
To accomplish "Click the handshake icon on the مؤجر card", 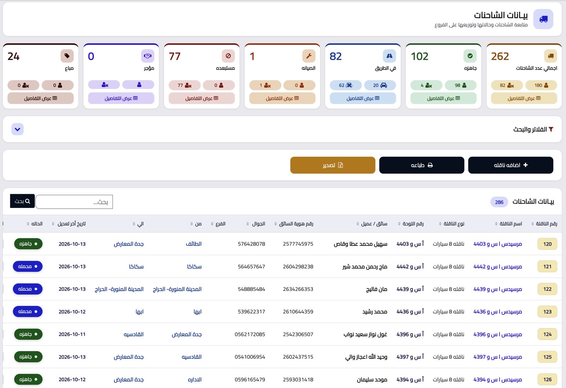I will (148, 56).
